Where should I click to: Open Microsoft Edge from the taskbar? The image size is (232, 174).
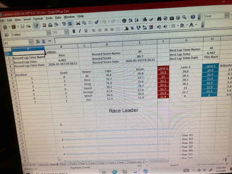point(115,172)
